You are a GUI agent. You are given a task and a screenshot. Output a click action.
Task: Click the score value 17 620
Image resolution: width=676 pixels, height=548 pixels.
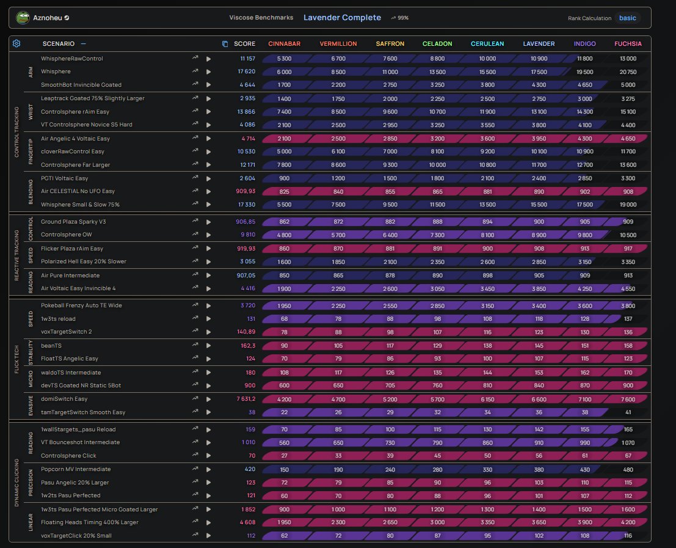click(x=247, y=71)
